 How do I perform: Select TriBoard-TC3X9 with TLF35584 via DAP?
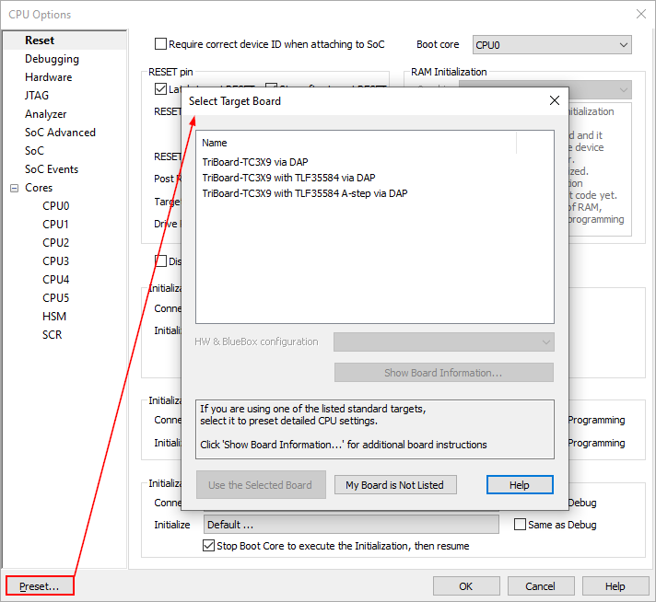click(x=288, y=178)
